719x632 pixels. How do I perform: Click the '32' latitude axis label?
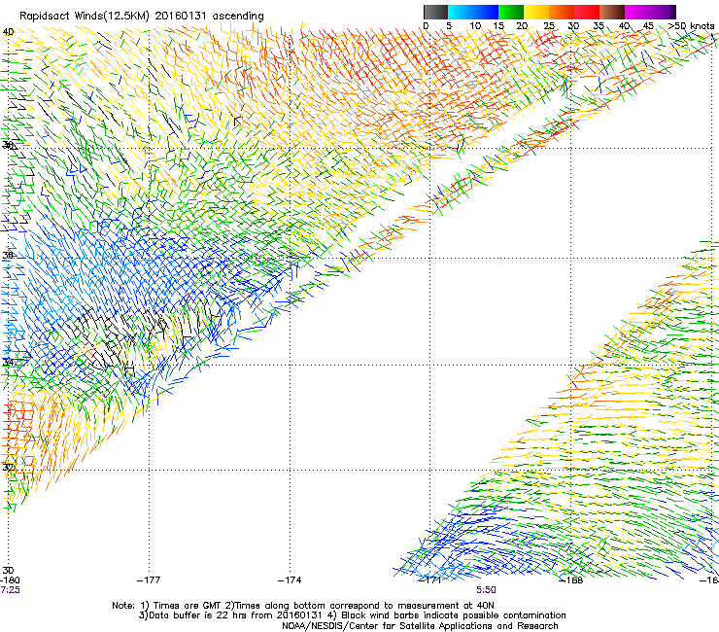(8, 468)
